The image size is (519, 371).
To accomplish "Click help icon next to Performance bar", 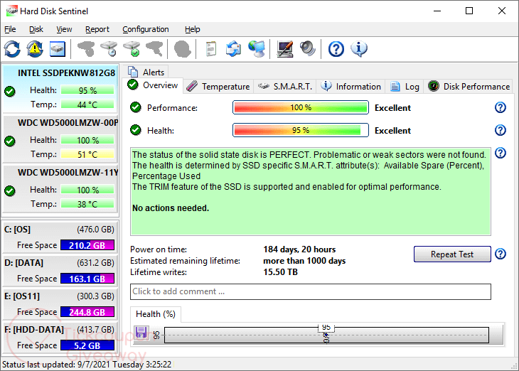I will click(x=500, y=108).
